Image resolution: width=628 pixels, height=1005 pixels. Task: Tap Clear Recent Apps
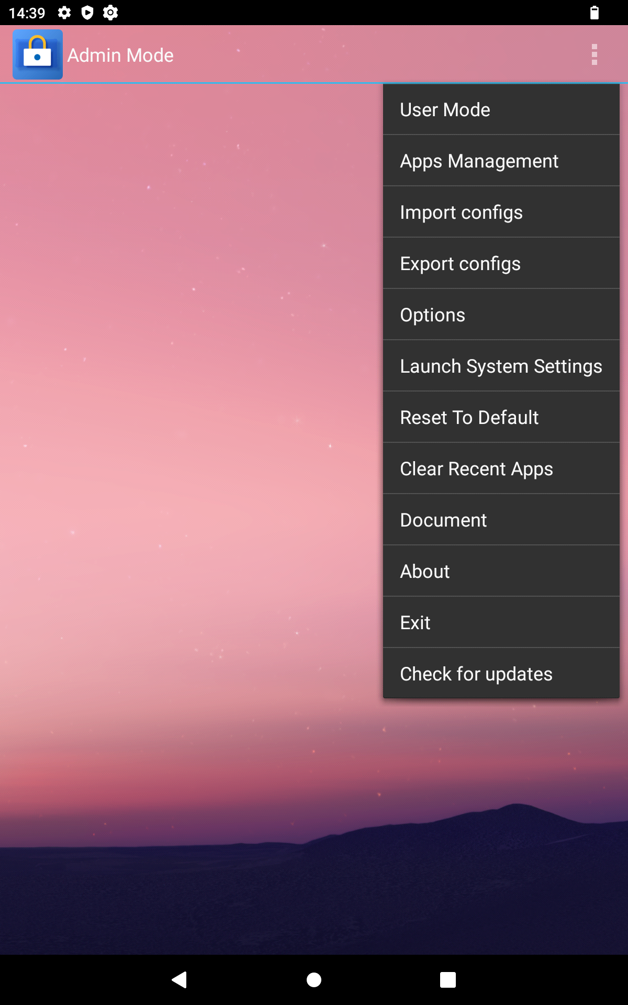(501, 469)
